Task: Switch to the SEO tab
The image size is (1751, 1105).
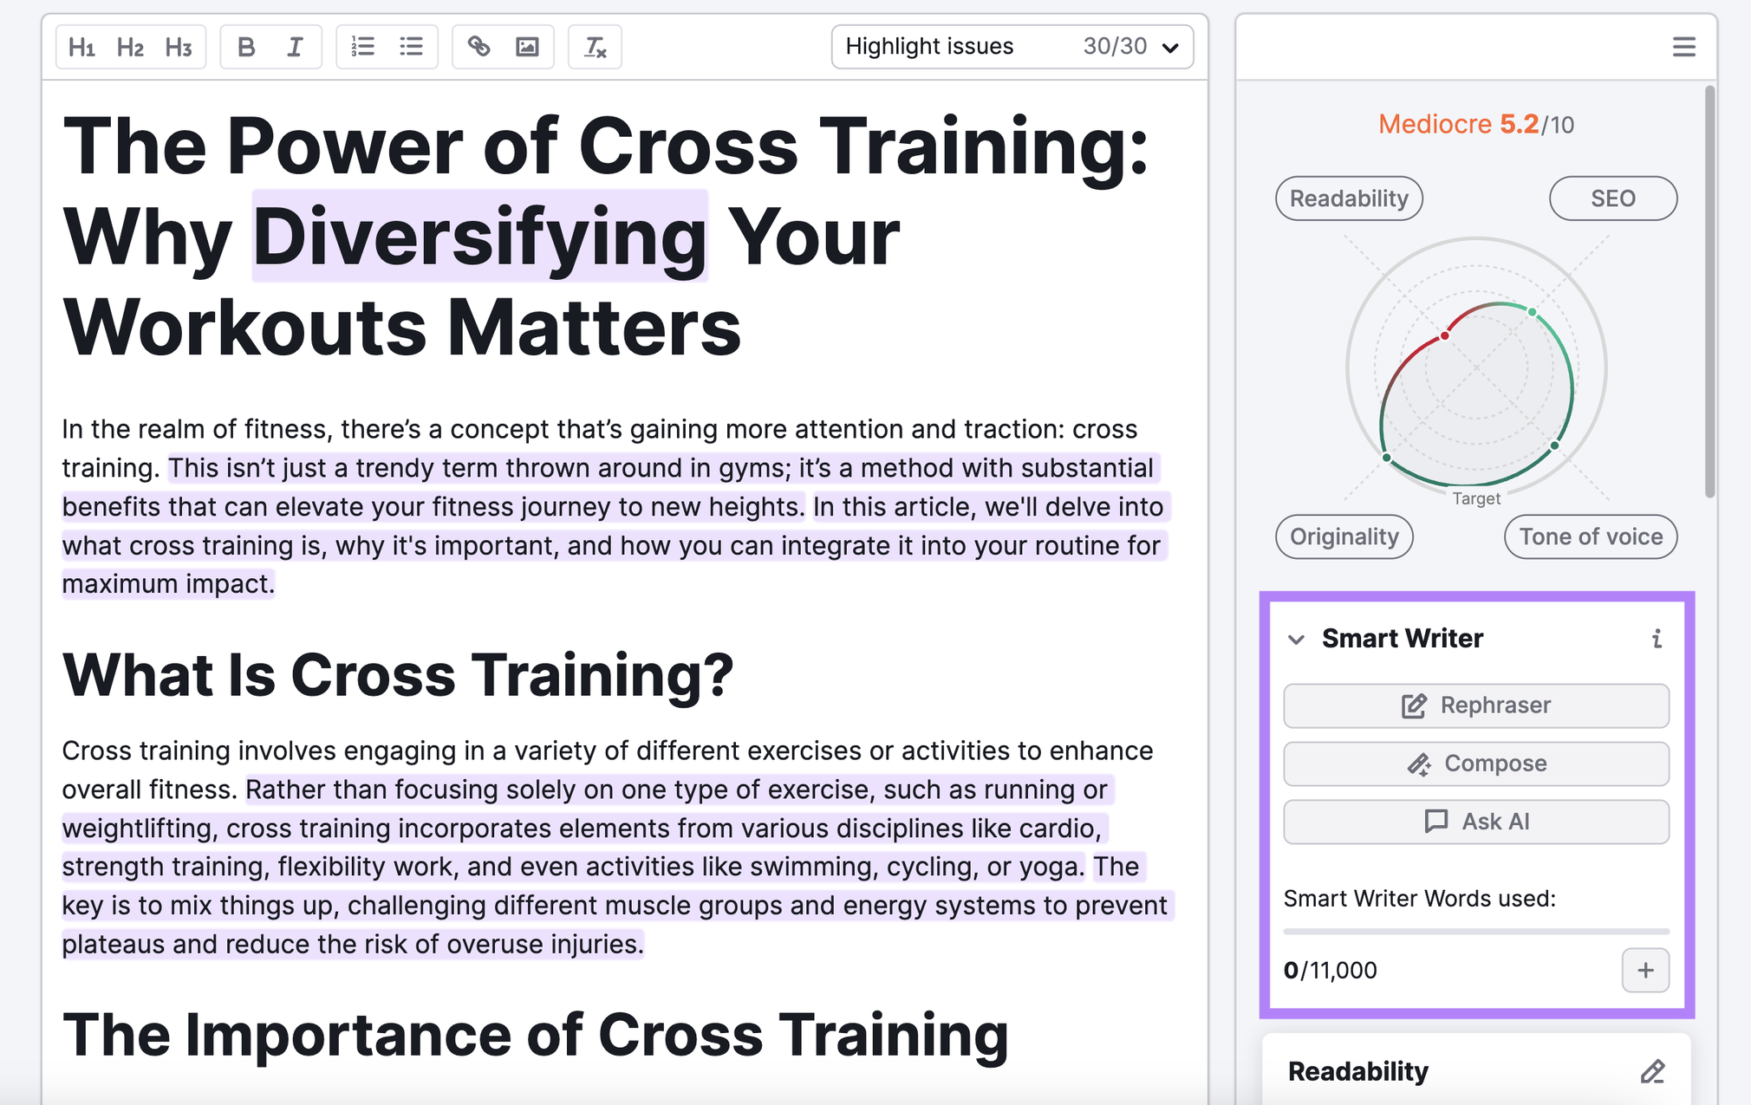Action: (1611, 198)
